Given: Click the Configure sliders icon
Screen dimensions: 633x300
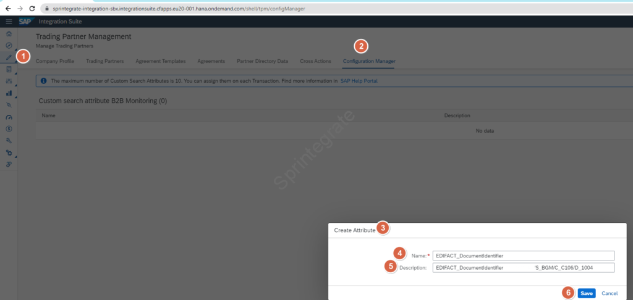Looking at the screenshot, I should coord(9,81).
